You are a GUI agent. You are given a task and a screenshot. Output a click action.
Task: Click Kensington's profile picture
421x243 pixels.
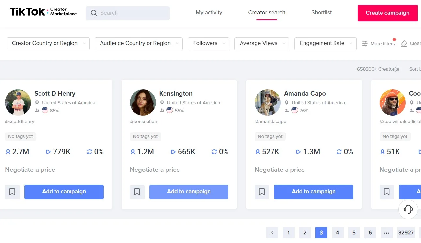click(143, 103)
